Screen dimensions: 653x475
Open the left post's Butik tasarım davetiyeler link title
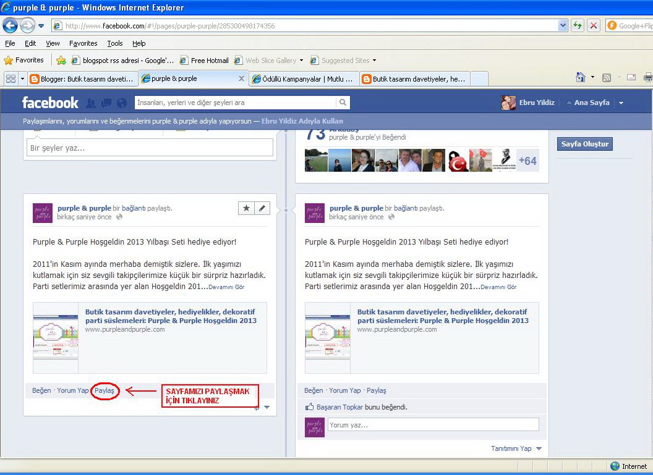tap(171, 316)
